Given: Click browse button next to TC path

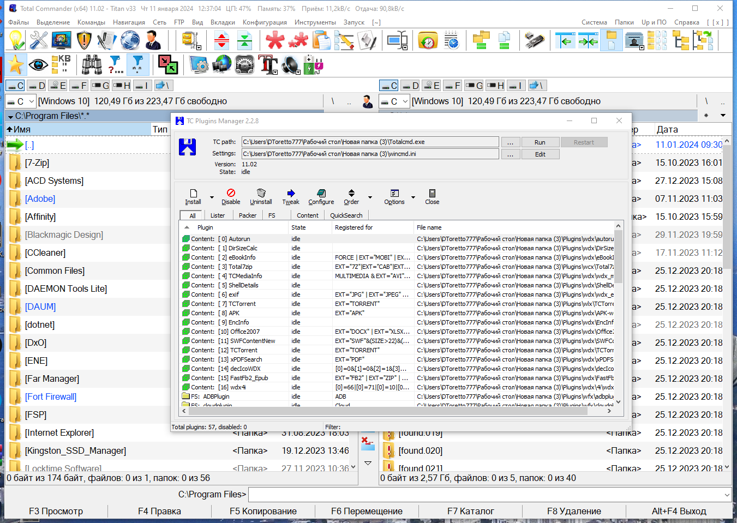Looking at the screenshot, I should point(510,142).
